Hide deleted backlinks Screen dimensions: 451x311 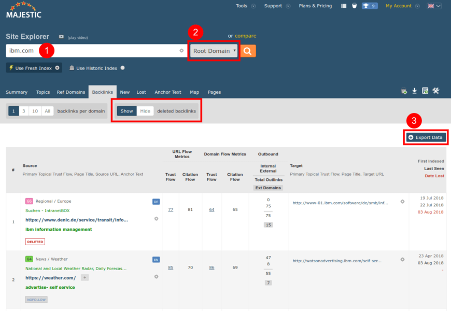tap(145, 111)
